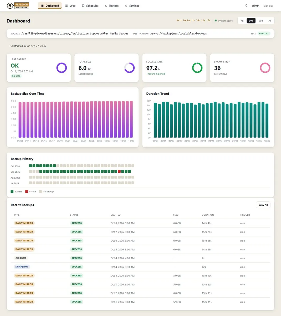Image resolution: width=281 pixels, height=316 pixels.
Task: Click the TRIGGER column header
Action: (x=245, y=215)
